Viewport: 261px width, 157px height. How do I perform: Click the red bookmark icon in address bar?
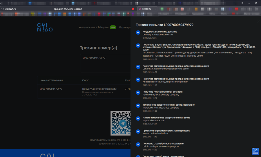pos(133,9)
